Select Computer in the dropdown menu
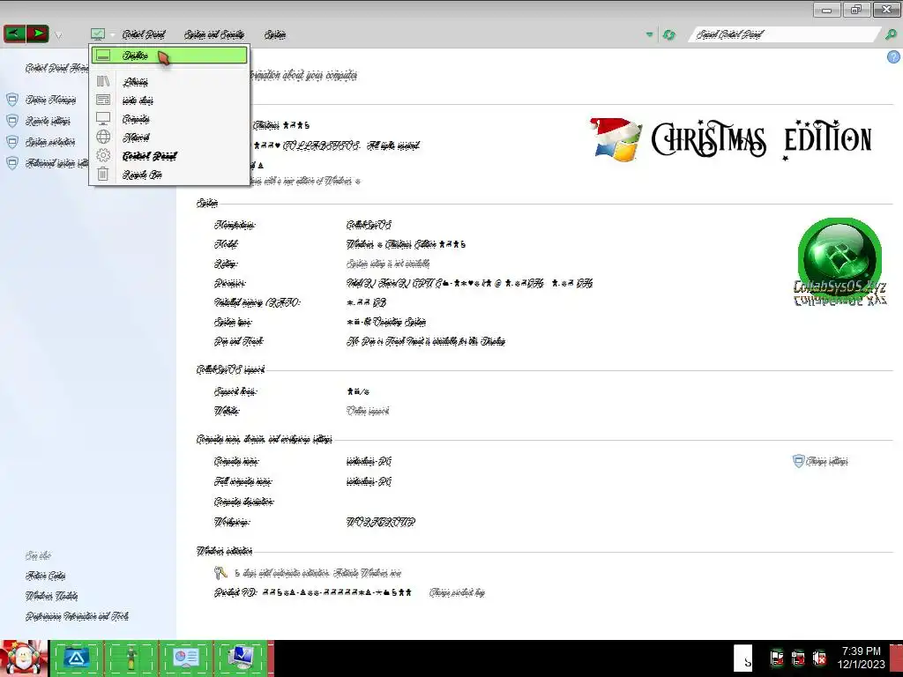This screenshot has width=903, height=677. point(169,119)
